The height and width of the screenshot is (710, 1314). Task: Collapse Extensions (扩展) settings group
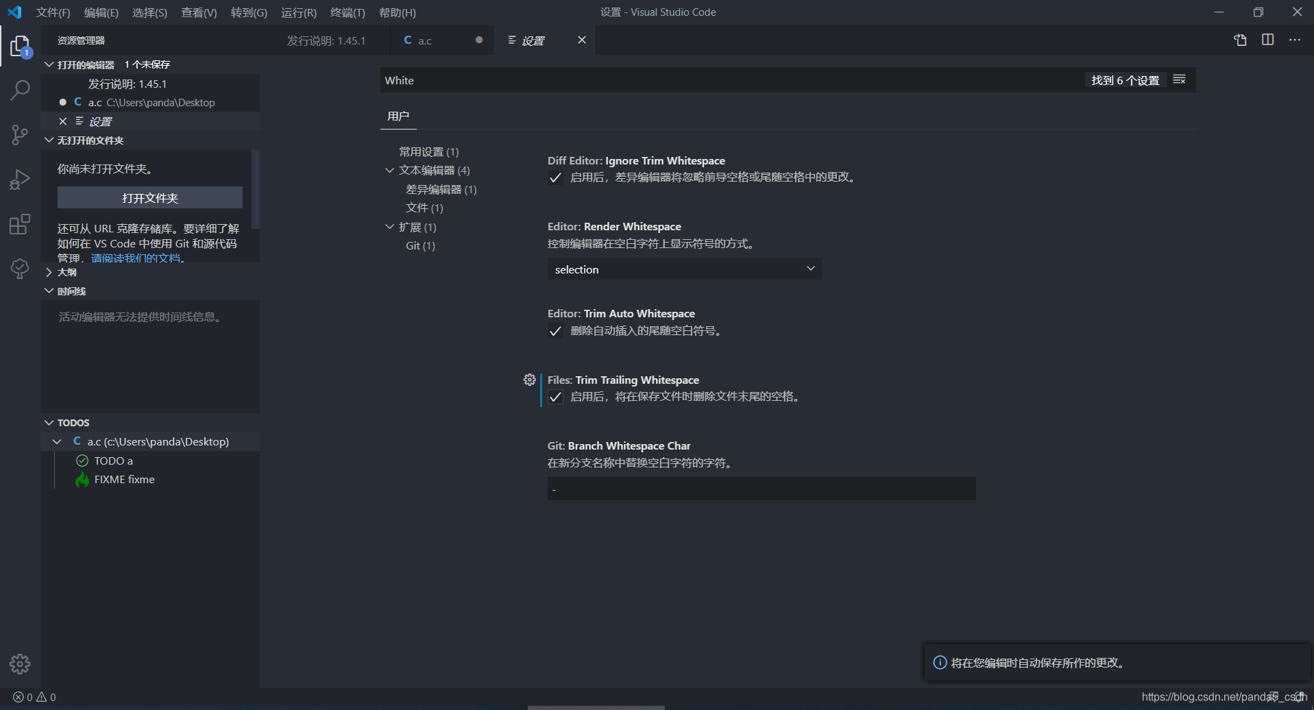pyautogui.click(x=389, y=227)
